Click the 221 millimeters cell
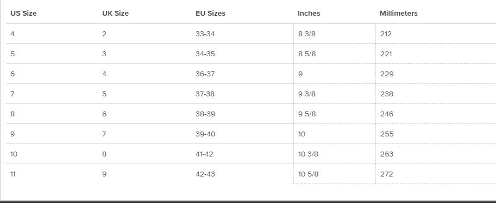The image size is (496, 203). click(x=386, y=54)
